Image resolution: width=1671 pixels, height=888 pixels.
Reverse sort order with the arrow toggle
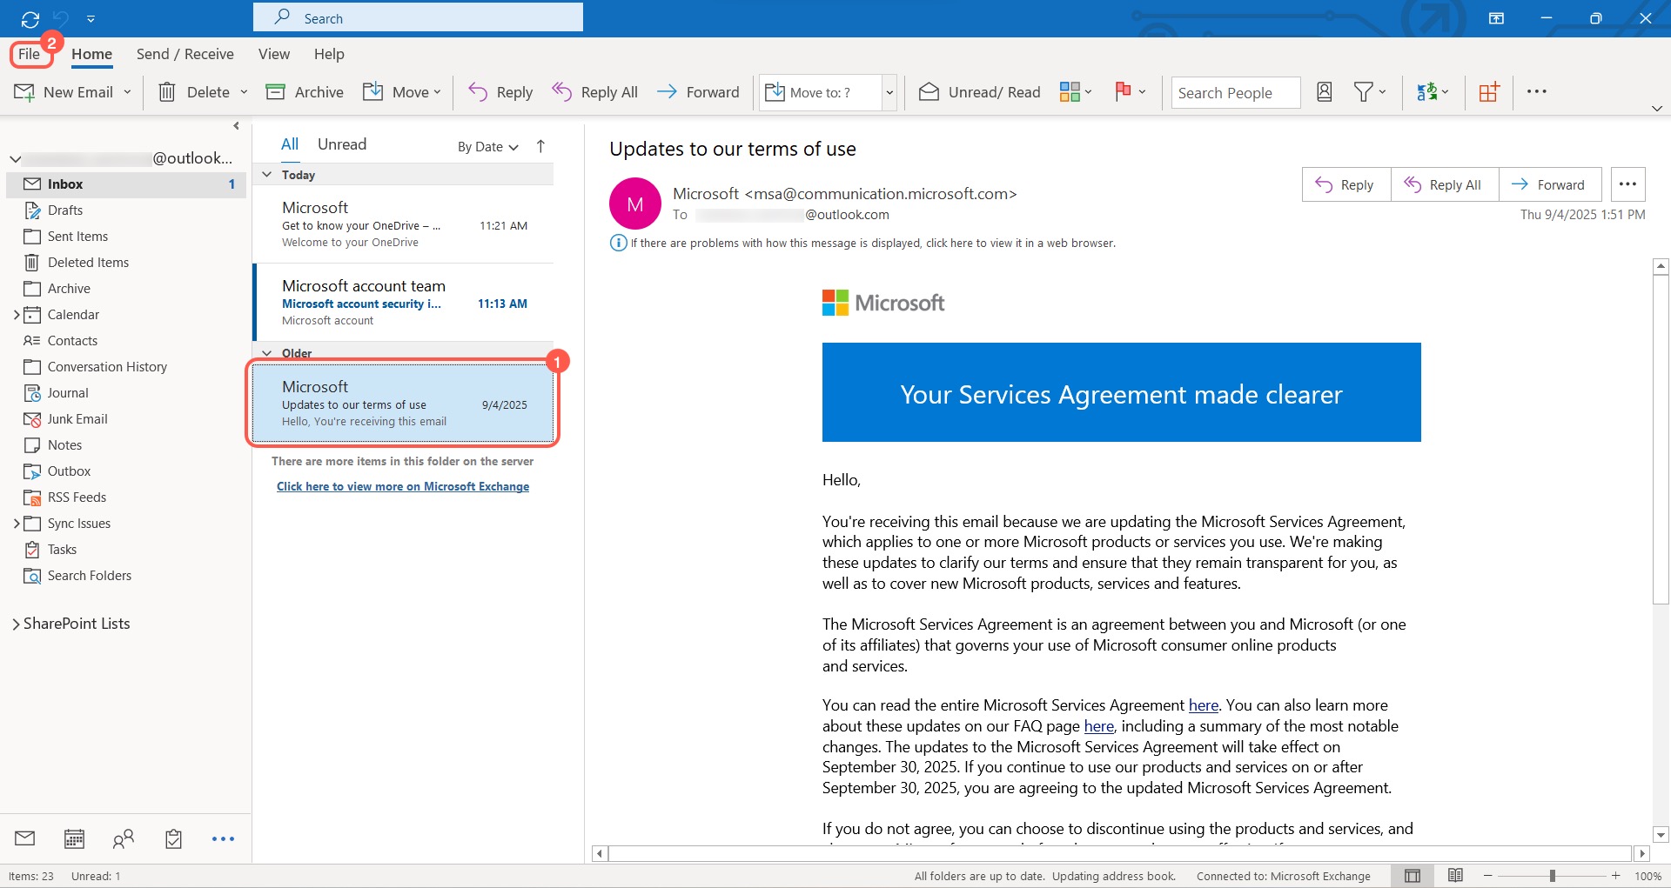pos(540,146)
